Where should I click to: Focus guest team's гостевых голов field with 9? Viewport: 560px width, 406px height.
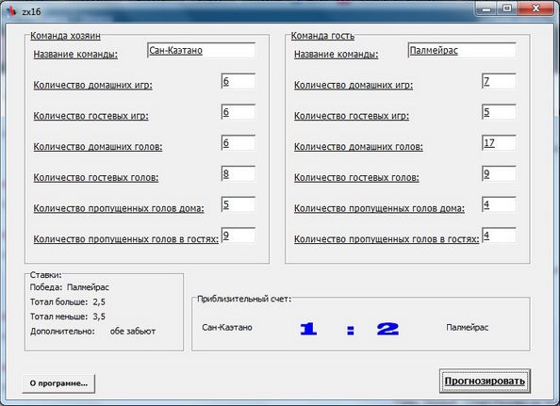click(499, 173)
